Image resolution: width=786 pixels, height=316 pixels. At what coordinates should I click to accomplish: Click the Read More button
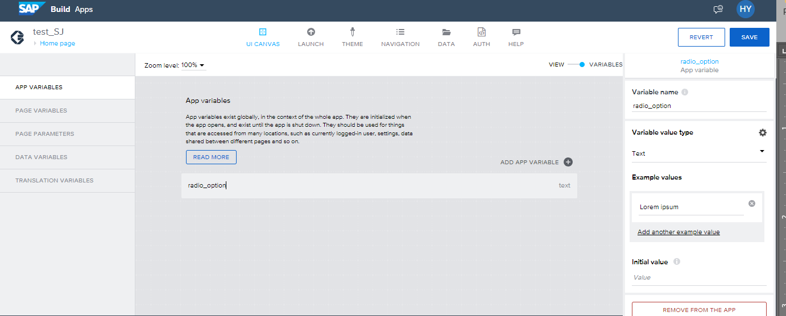211,157
